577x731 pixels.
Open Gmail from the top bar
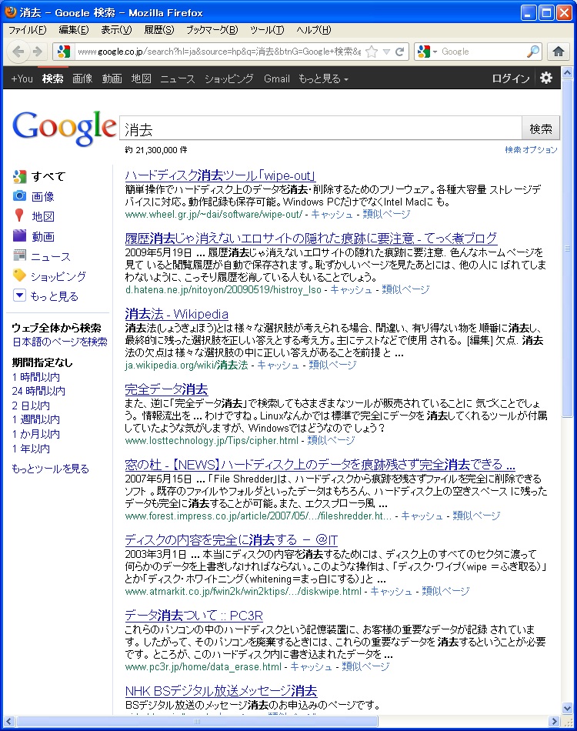tap(277, 78)
